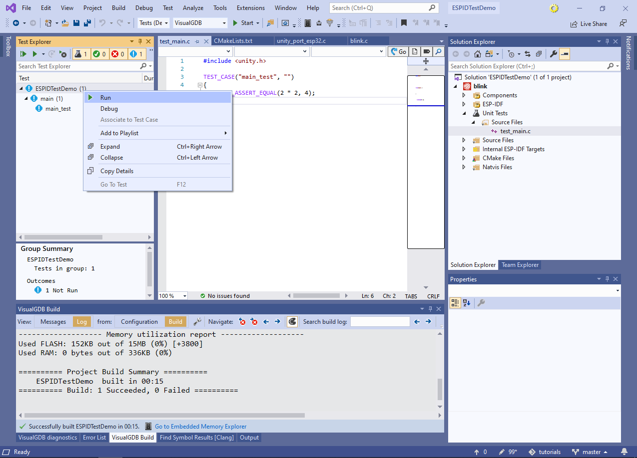
Task: Open Properties wrench in Solution Explorer toolbar
Action: (x=554, y=54)
